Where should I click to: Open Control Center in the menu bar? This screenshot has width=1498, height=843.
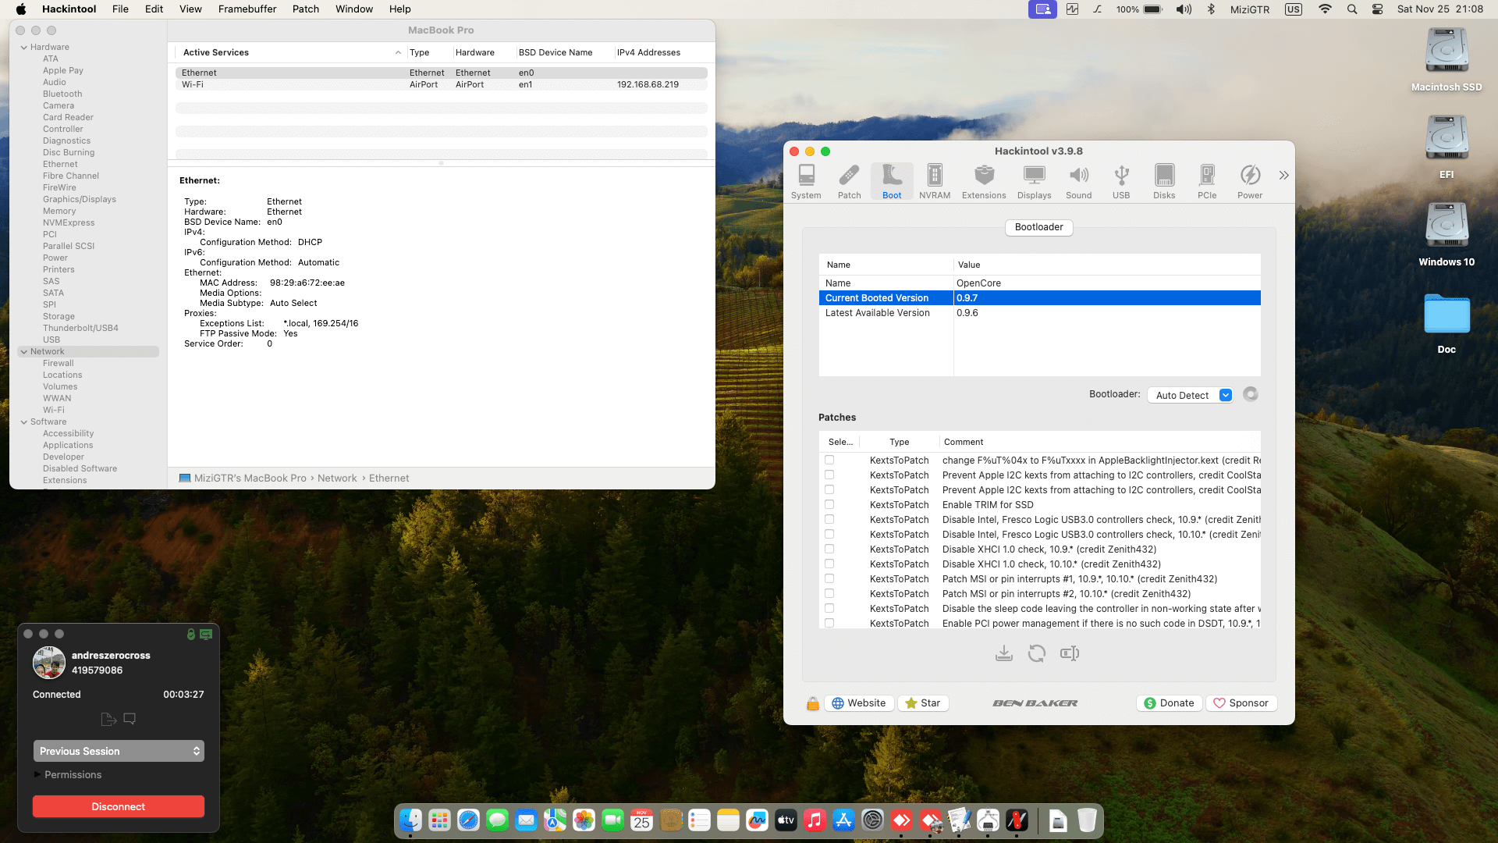pyautogui.click(x=1378, y=9)
